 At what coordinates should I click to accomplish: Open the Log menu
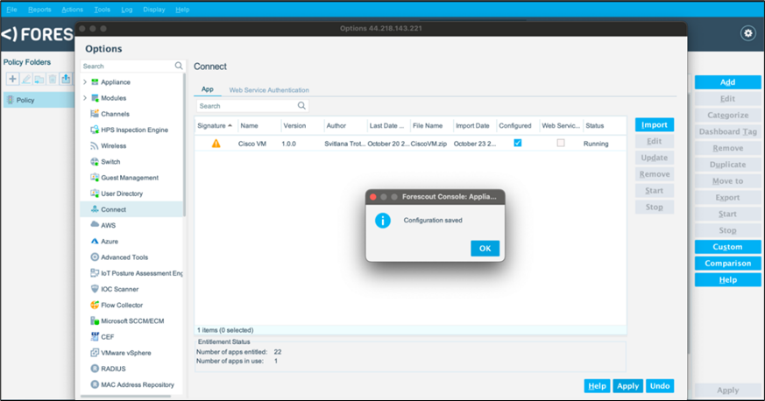(127, 10)
